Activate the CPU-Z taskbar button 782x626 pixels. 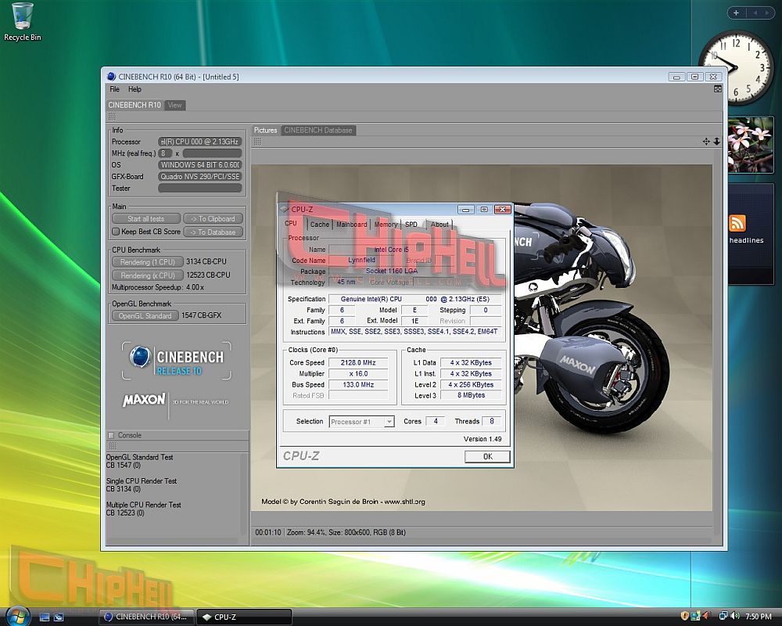tap(244, 617)
